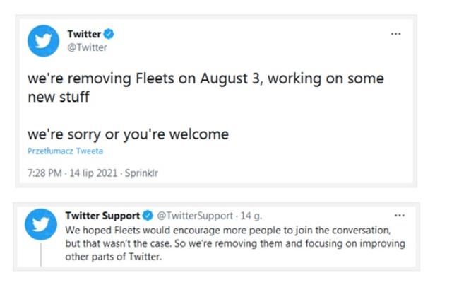Open the Twitter display name link
Image resolution: width=459 pixels, height=285 pixels.
83,34
